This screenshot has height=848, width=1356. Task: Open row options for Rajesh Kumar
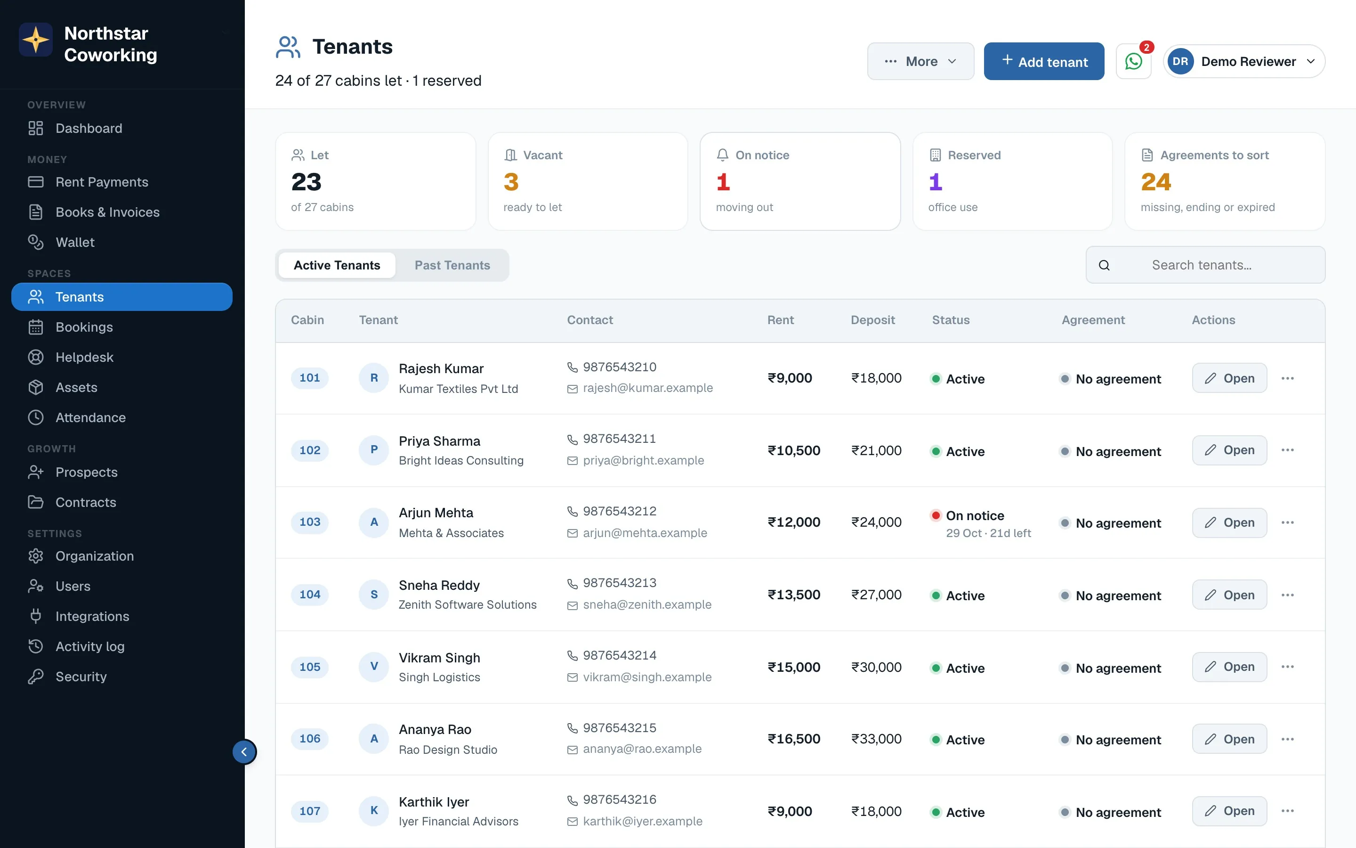tap(1288, 379)
